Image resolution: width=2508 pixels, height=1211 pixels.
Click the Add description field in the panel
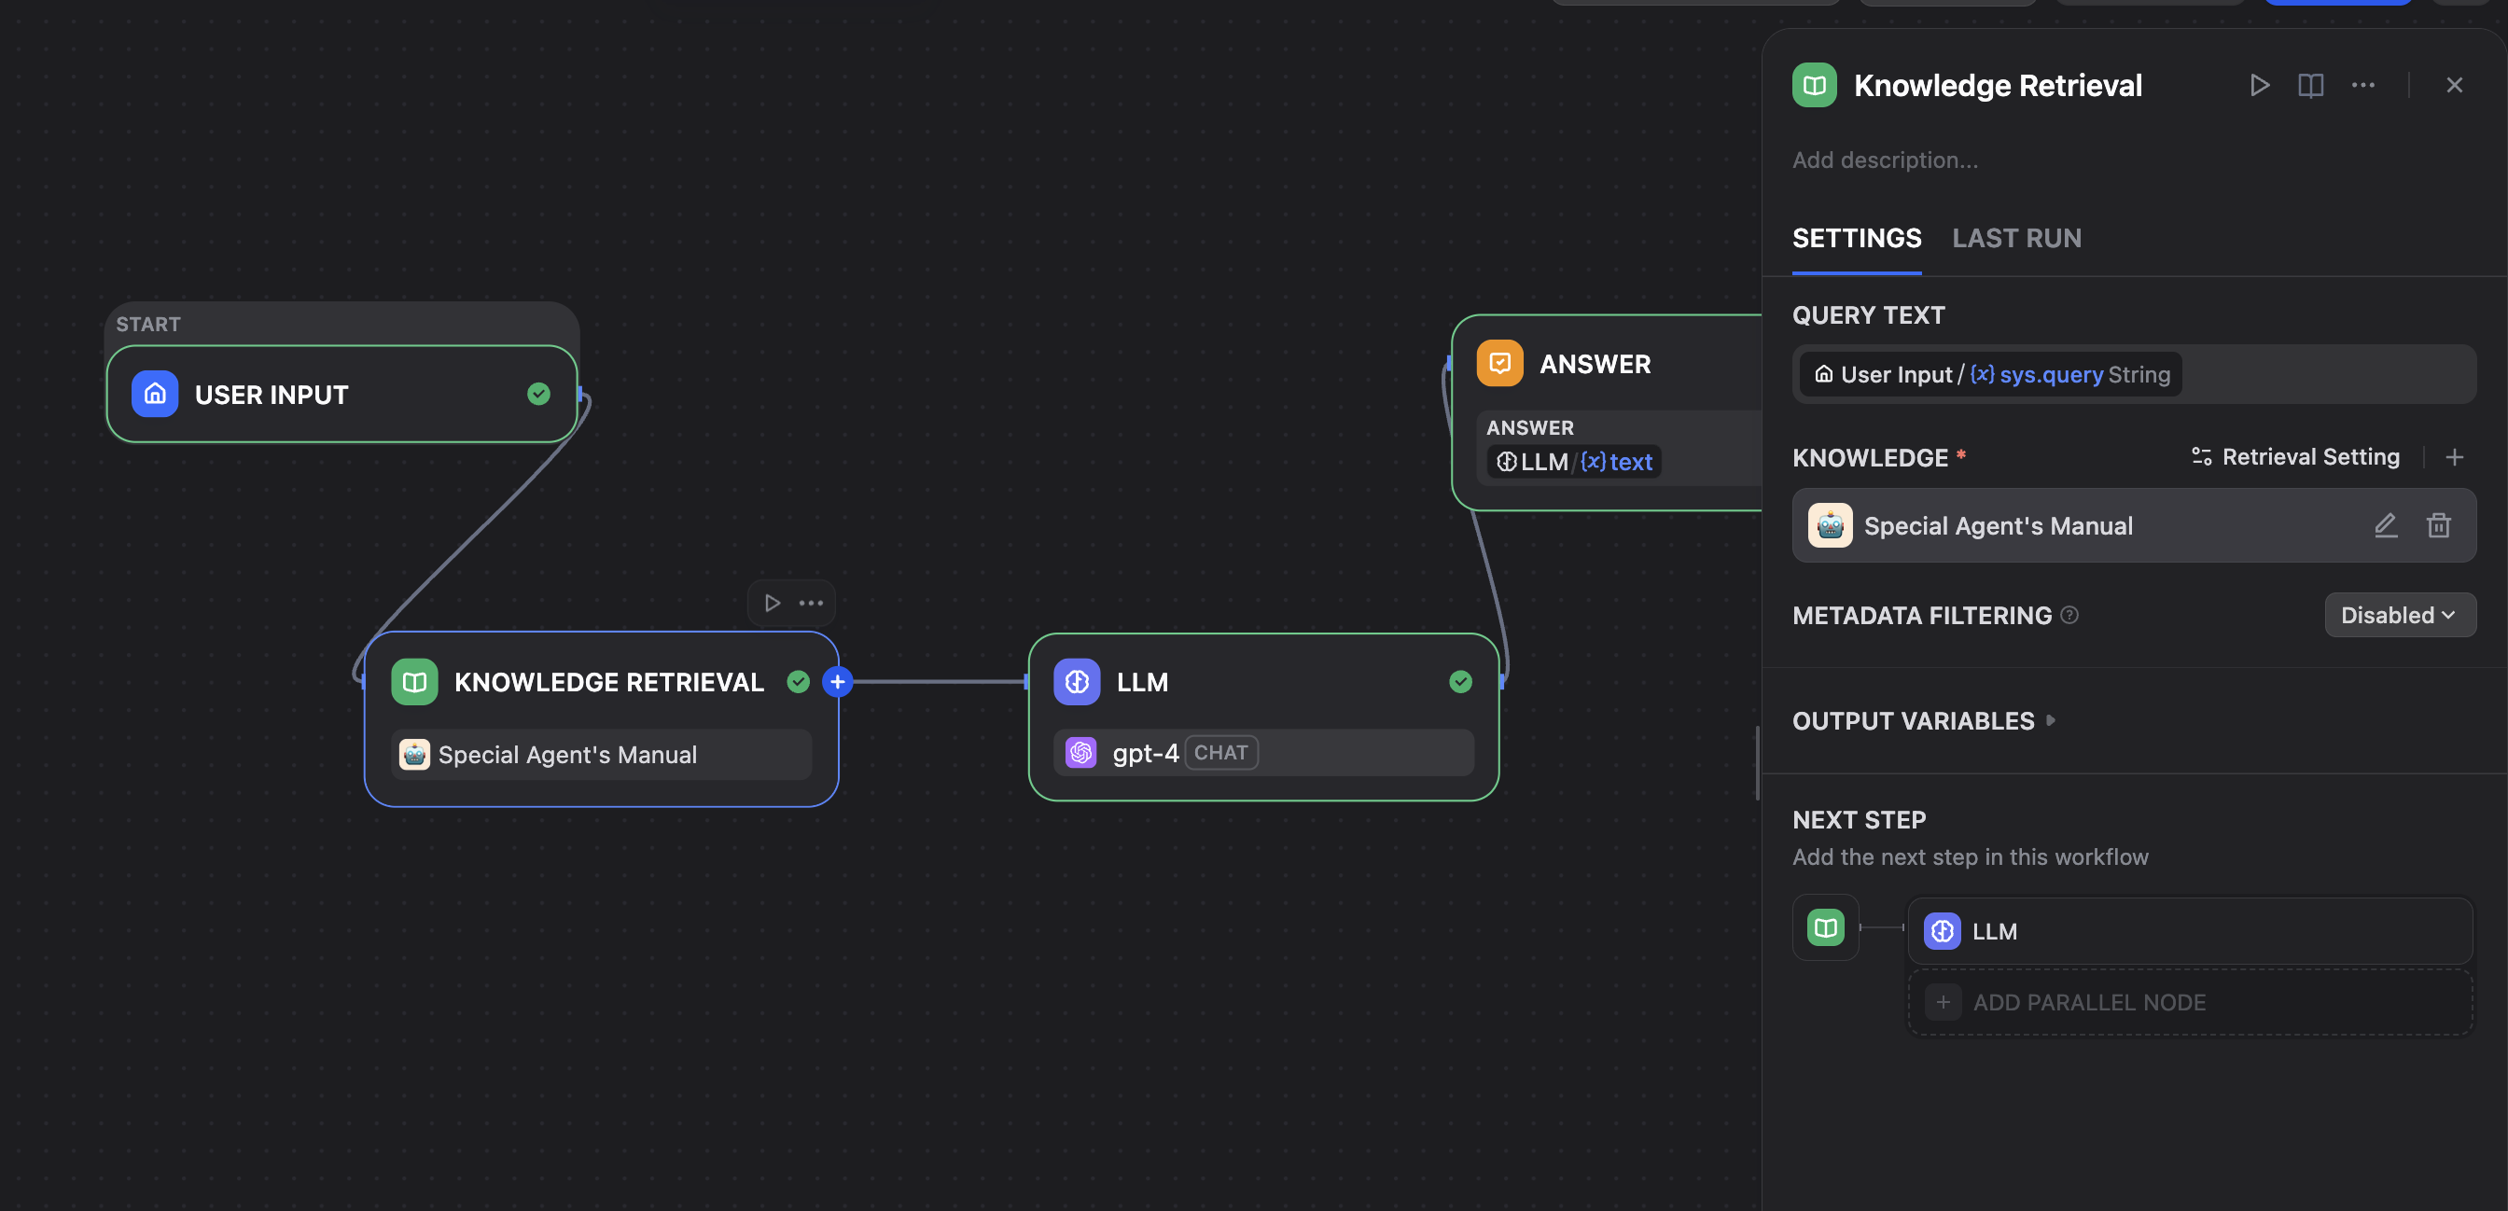[1886, 159]
